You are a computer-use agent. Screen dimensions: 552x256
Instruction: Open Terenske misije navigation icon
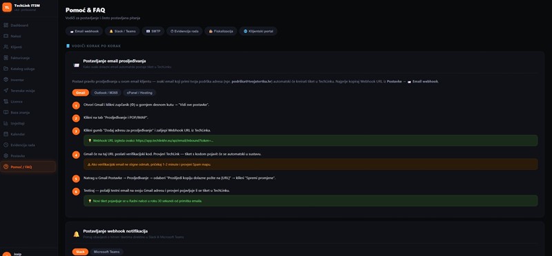6,91
